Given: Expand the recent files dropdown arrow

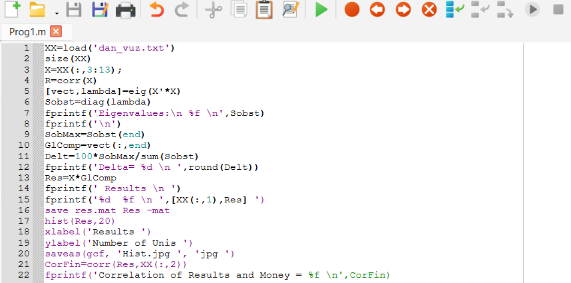Looking at the screenshot, I should point(57,13).
